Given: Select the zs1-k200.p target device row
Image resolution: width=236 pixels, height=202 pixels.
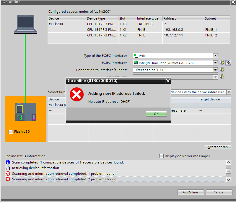Looking at the screenshot, I should 57,105.
